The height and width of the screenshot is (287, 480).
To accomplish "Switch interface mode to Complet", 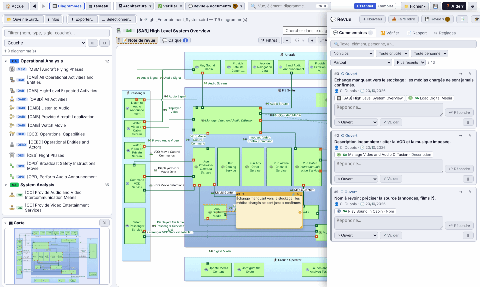I will click(x=386, y=6).
